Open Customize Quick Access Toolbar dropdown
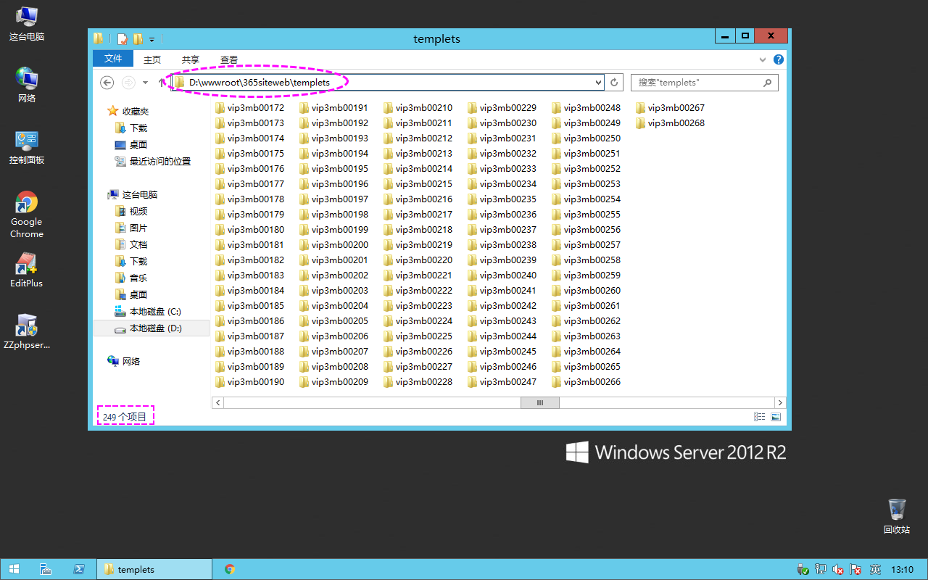 coord(152,39)
